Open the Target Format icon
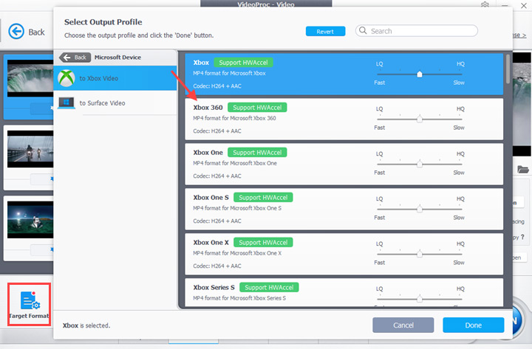Viewport: 532px width, 349px height. 30,304
